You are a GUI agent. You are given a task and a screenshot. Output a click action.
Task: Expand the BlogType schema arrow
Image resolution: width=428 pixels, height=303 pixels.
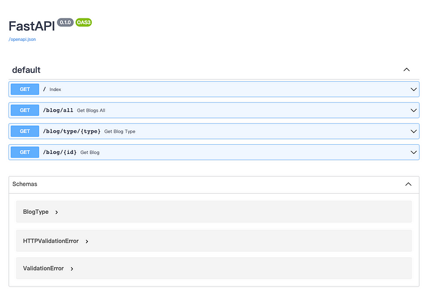pyautogui.click(x=56, y=212)
